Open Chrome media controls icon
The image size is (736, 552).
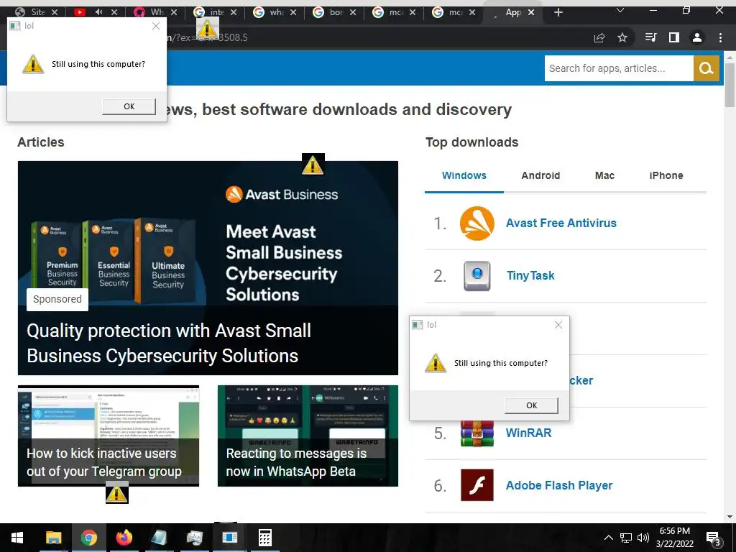650,37
